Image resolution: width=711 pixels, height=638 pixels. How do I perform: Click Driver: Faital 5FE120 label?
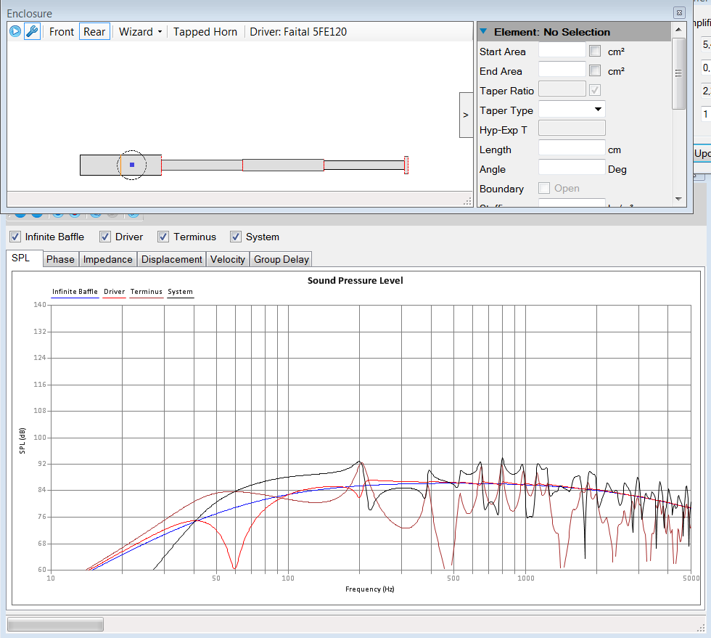298,32
